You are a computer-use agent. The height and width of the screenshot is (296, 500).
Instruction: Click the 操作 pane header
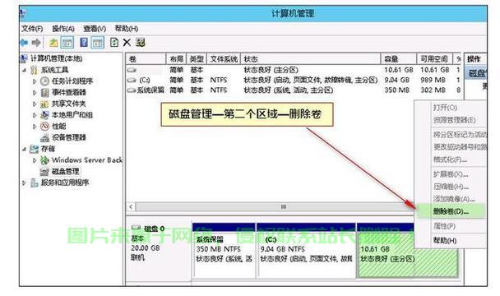[475, 59]
